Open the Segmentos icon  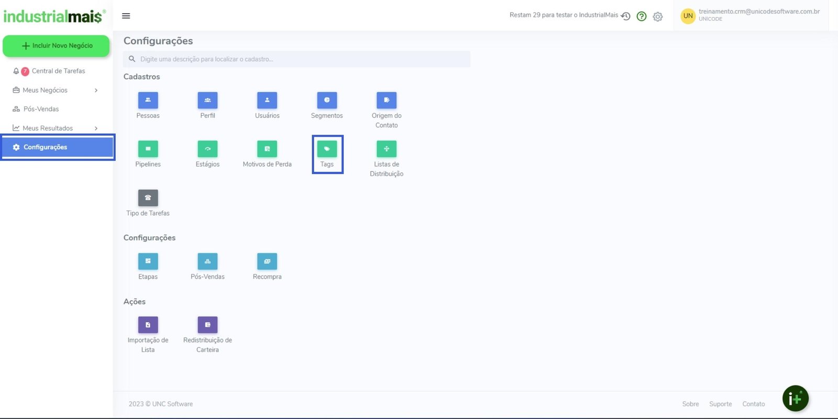pos(327,101)
